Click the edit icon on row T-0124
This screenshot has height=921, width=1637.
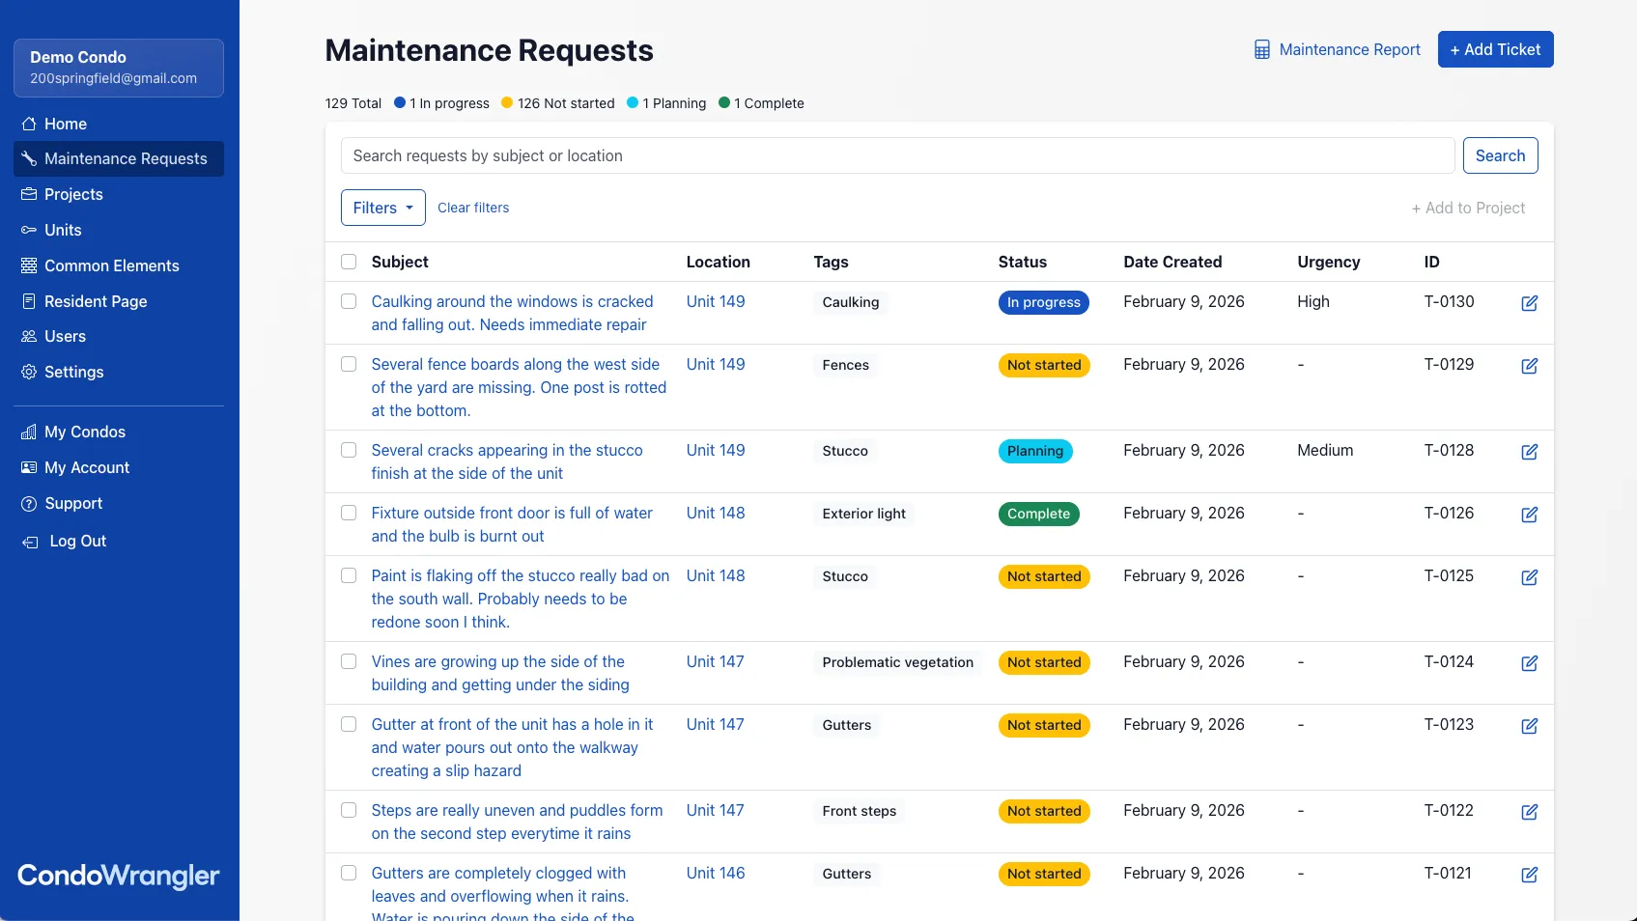tap(1529, 663)
